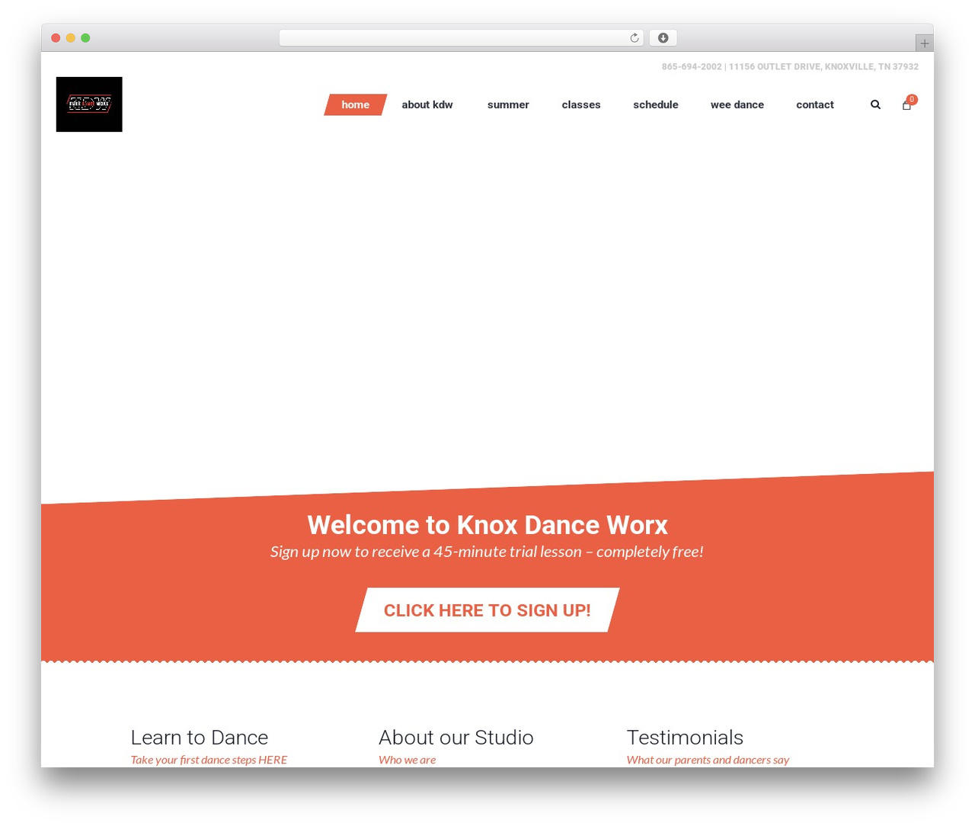Click the browser download arrow icon

663,38
